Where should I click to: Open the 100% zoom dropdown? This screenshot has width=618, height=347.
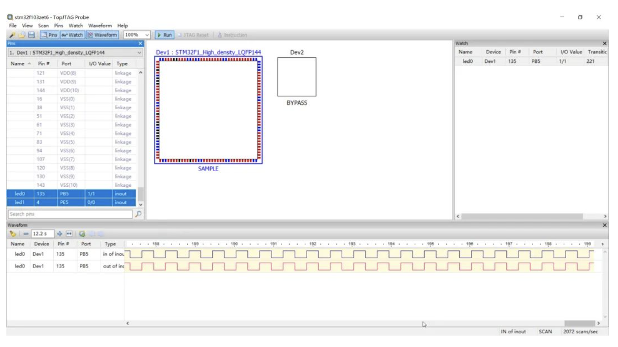click(147, 35)
